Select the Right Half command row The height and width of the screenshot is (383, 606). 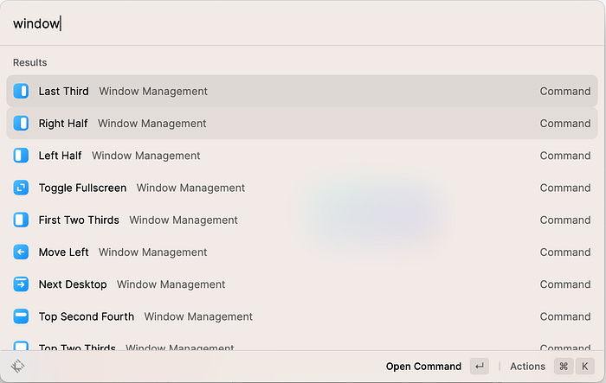pyautogui.click(x=302, y=123)
